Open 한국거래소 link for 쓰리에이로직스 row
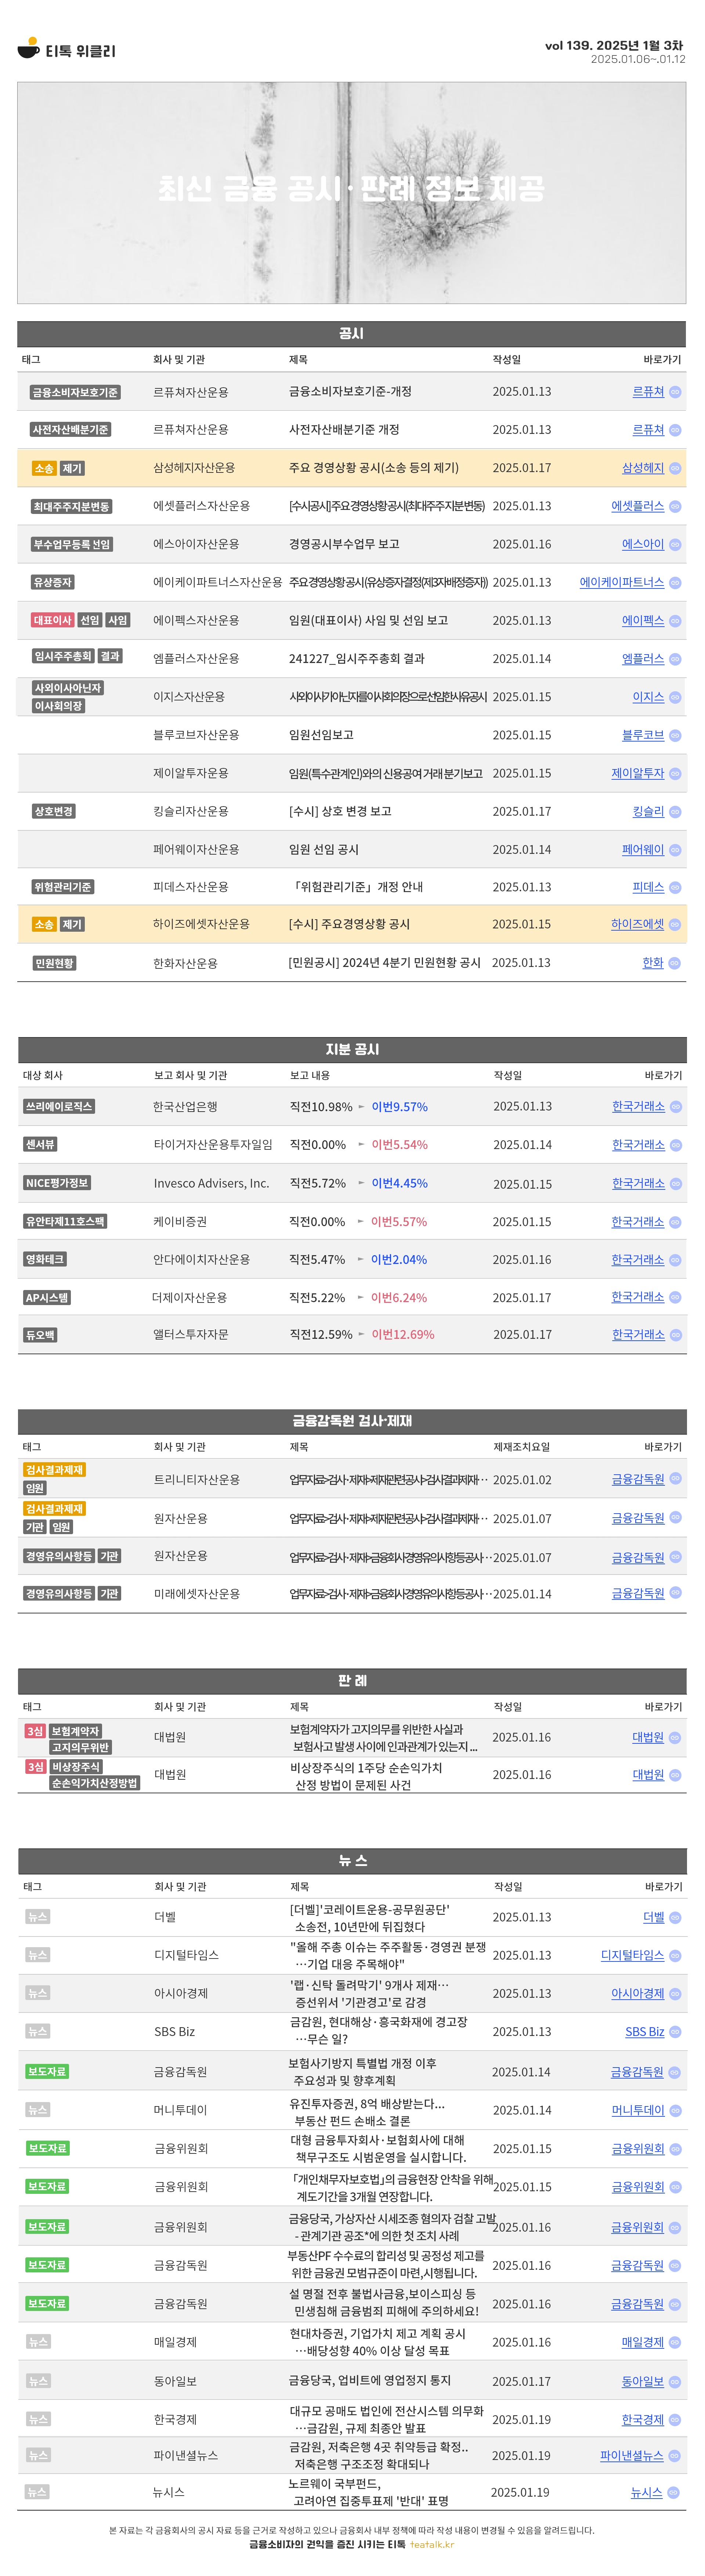This screenshot has height=2576, width=705. [x=638, y=1106]
